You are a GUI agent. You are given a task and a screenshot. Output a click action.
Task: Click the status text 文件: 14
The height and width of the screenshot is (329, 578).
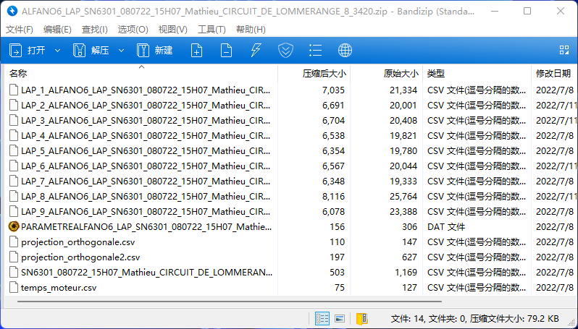coord(407,318)
